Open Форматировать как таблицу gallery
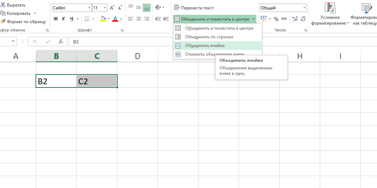 click(364, 14)
